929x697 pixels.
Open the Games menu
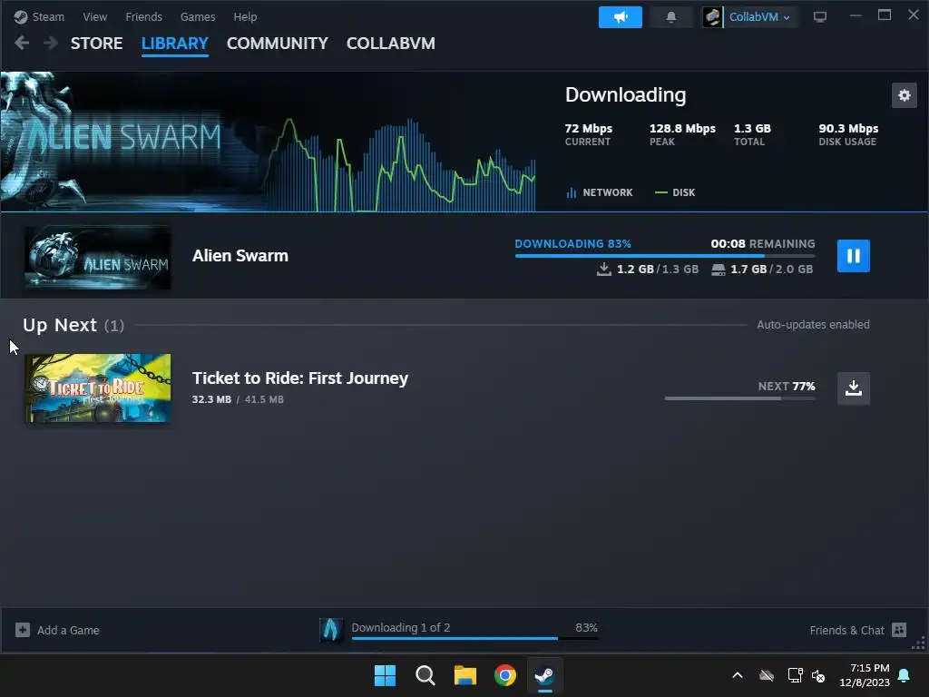198,16
